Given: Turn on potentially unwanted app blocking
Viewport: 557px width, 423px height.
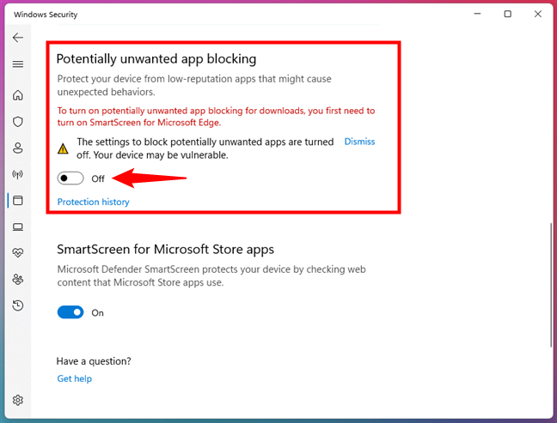Looking at the screenshot, I should (x=70, y=178).
